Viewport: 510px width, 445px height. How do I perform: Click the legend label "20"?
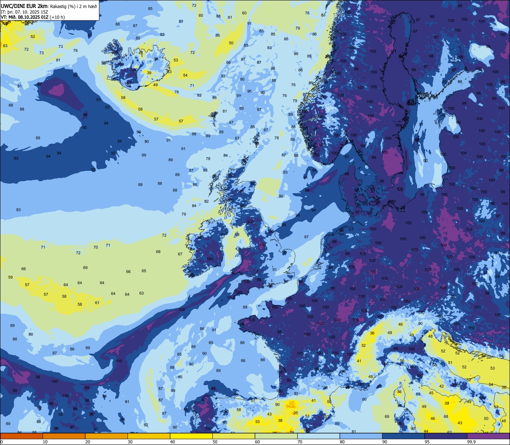[x=88, y=442]
